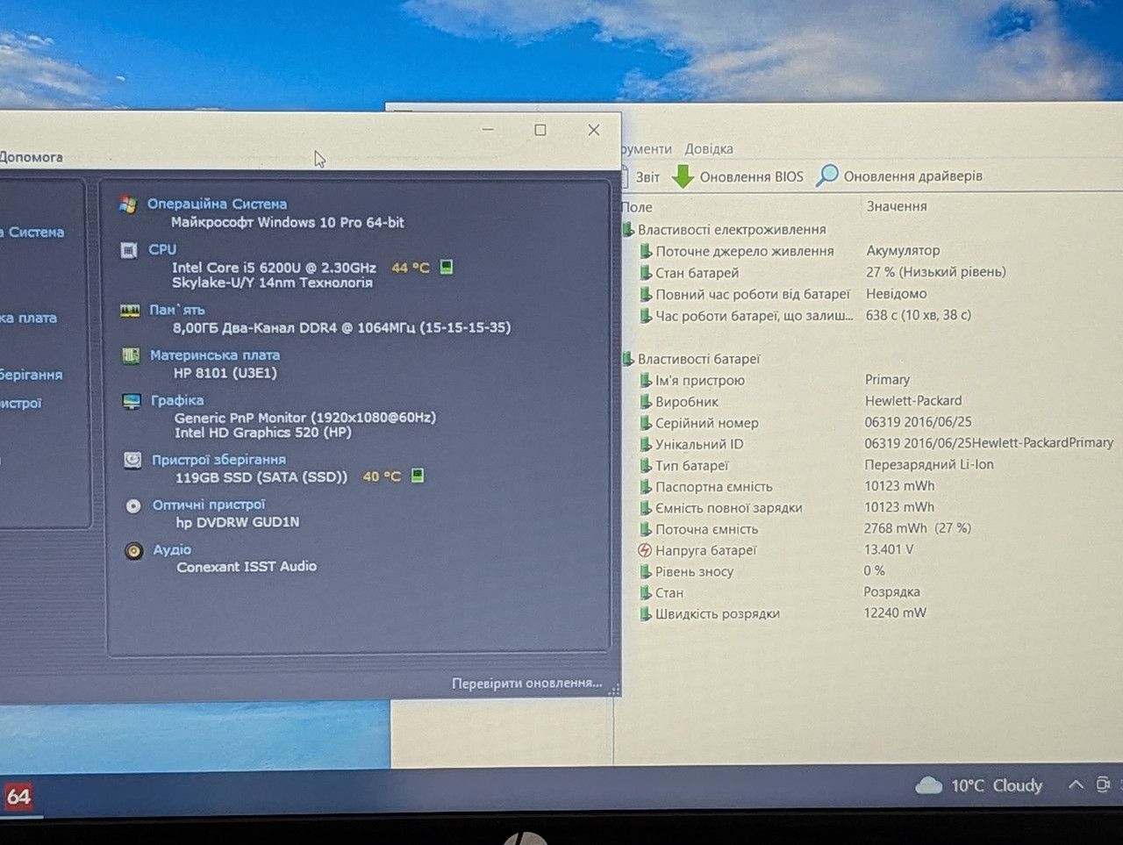The image size is (1123, 845).
Task: Open the Аудіо speaker icon in Speccy
Action: [x=133, y=551]
